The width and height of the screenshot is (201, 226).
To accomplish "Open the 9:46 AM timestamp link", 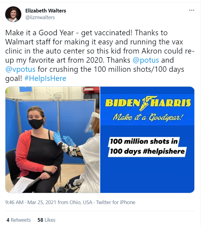I will (14, 202).
